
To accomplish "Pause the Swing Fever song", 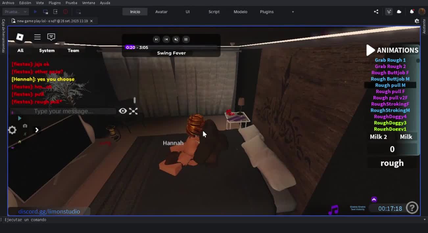I will click(186, 39).
